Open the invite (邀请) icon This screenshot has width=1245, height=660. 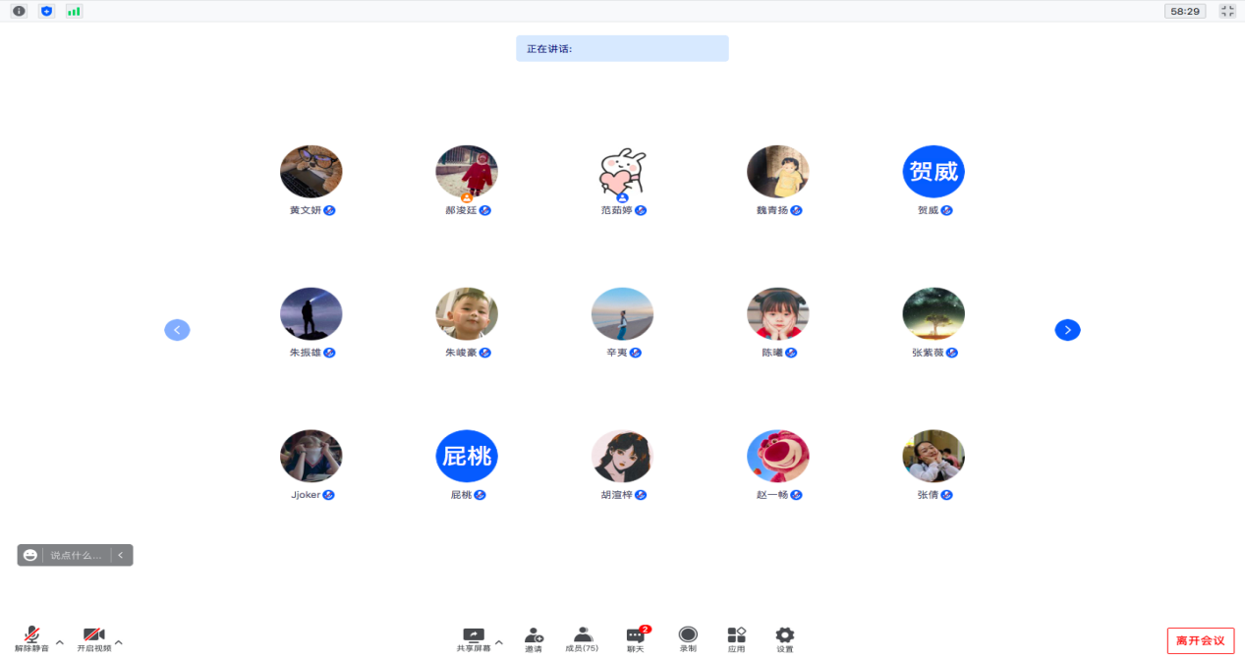click(534, 639)
